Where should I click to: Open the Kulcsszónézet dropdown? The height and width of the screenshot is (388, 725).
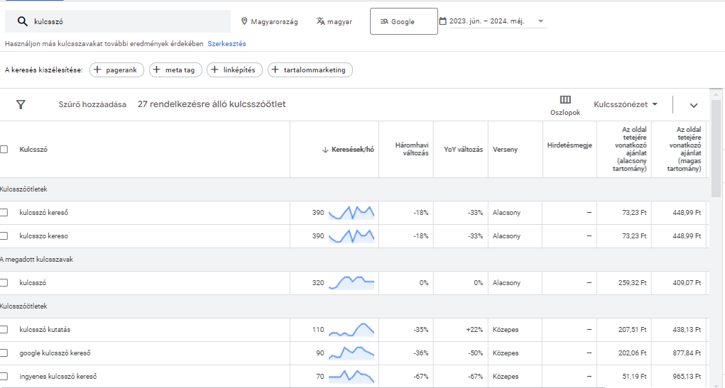(x=625, y=104)
